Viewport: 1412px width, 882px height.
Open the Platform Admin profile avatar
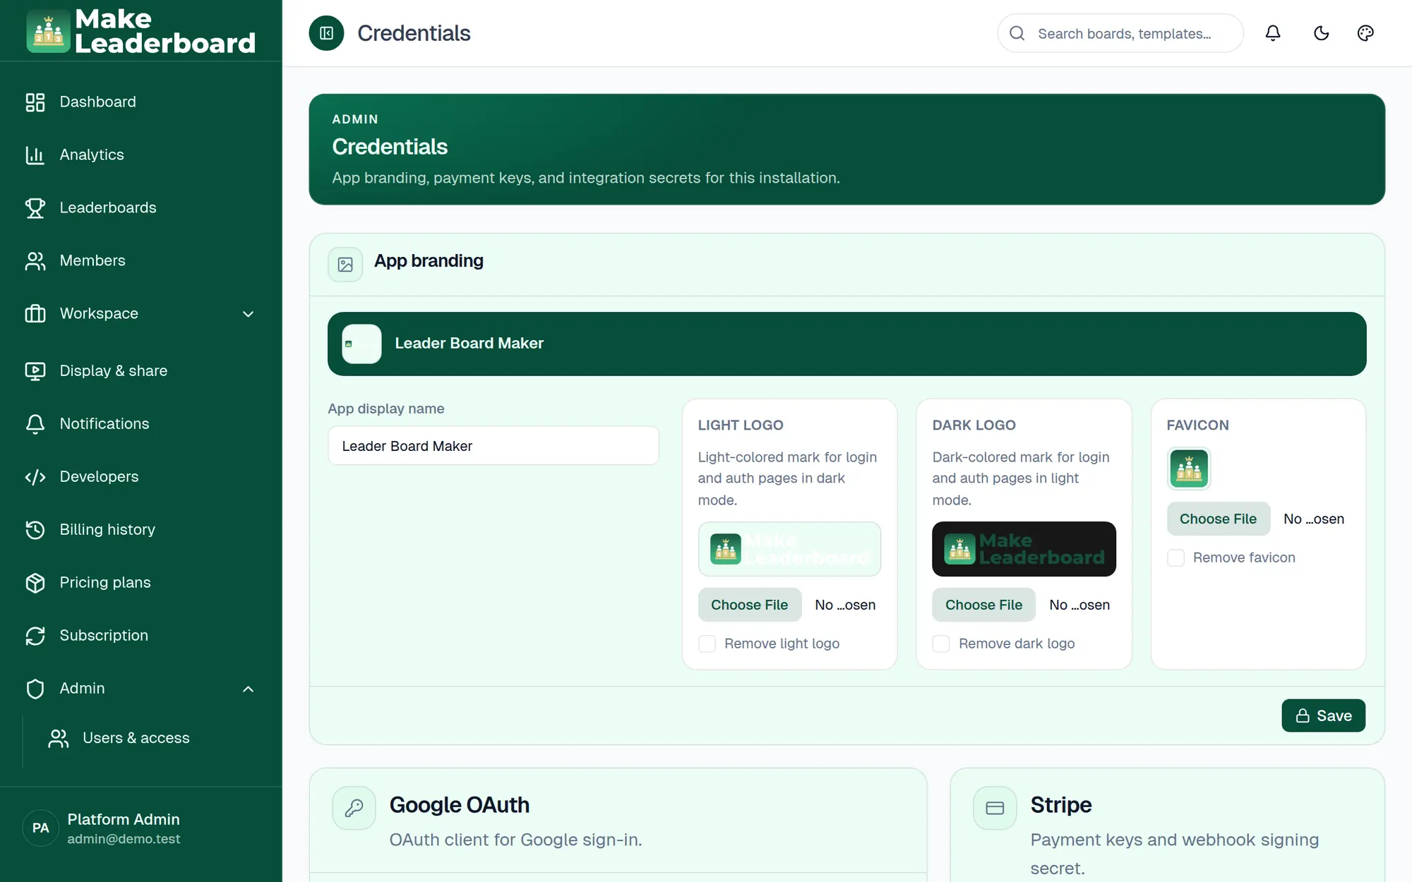41,828
